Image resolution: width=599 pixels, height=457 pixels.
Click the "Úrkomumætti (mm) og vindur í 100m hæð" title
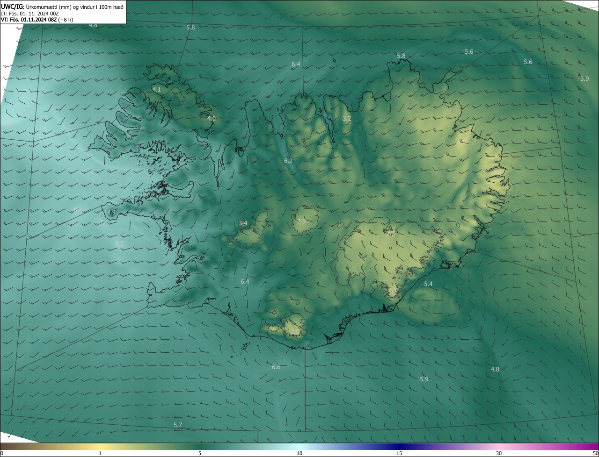(75, 6)
